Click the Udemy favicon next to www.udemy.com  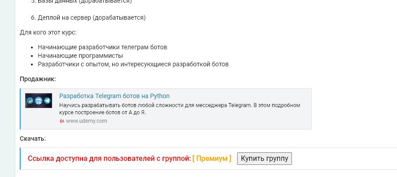pyautogui.click(x=62, y=121)
